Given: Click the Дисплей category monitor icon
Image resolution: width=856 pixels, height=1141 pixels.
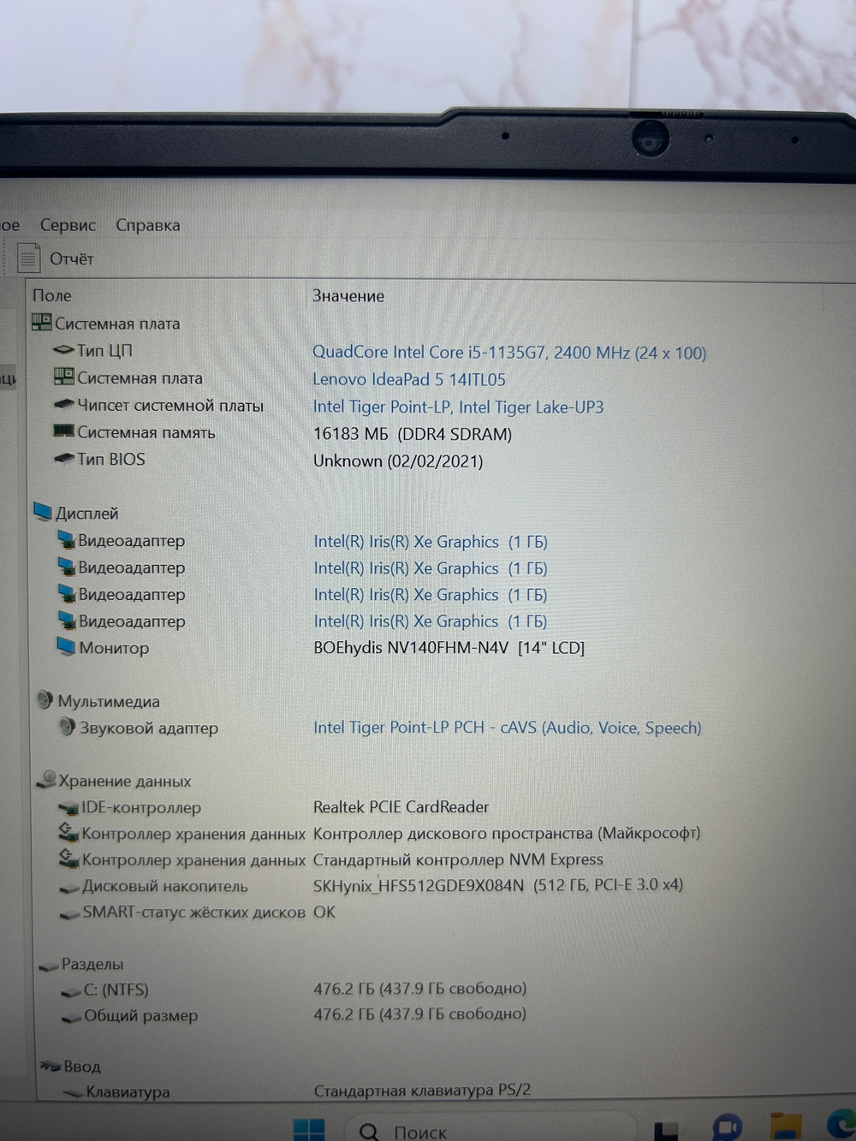Looking at the screenshot, I should pos(43,512).
